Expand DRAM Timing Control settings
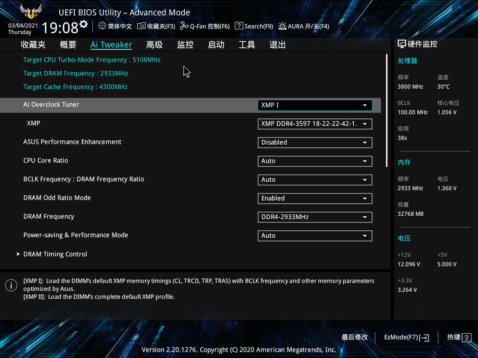The width and height of the screenshot is (478, 358). click(55, 254)
